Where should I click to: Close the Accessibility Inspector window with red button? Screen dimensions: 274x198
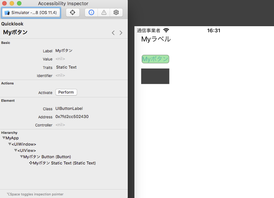click(4, 3)
